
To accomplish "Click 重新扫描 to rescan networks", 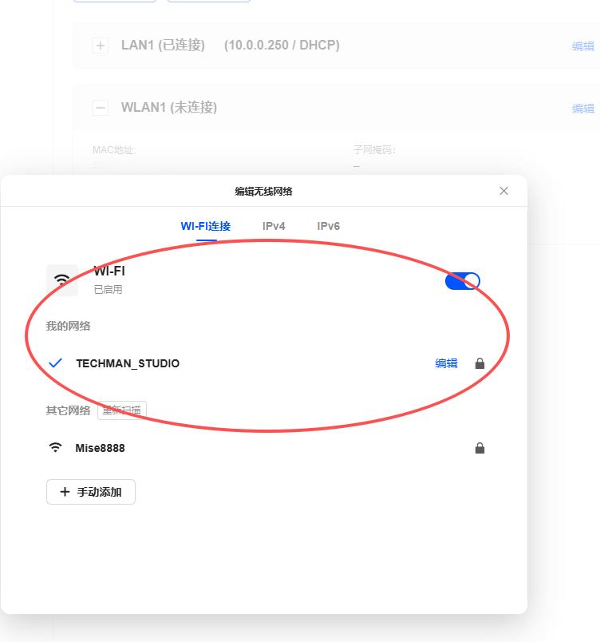I will click(x=122, y=410).
